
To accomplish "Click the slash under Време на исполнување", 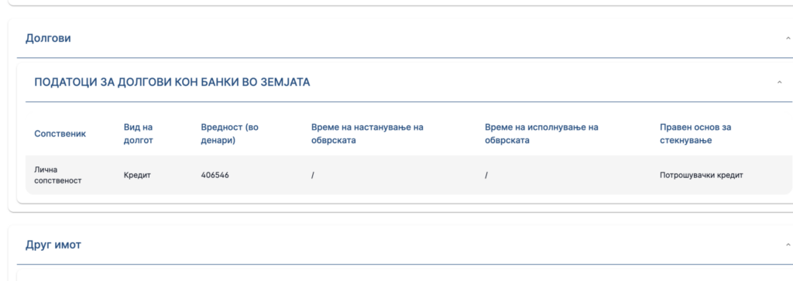I will [x=486, y=176].
